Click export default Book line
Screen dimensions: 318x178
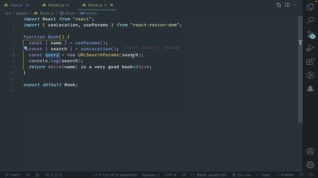tap(51, 85)
